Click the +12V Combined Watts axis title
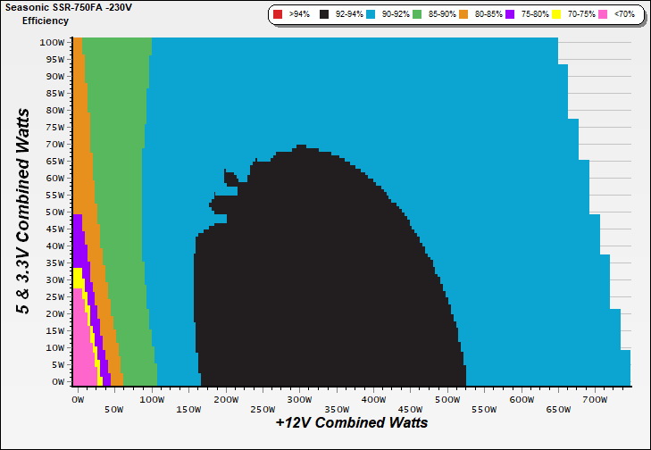 (x=351, y=422)
